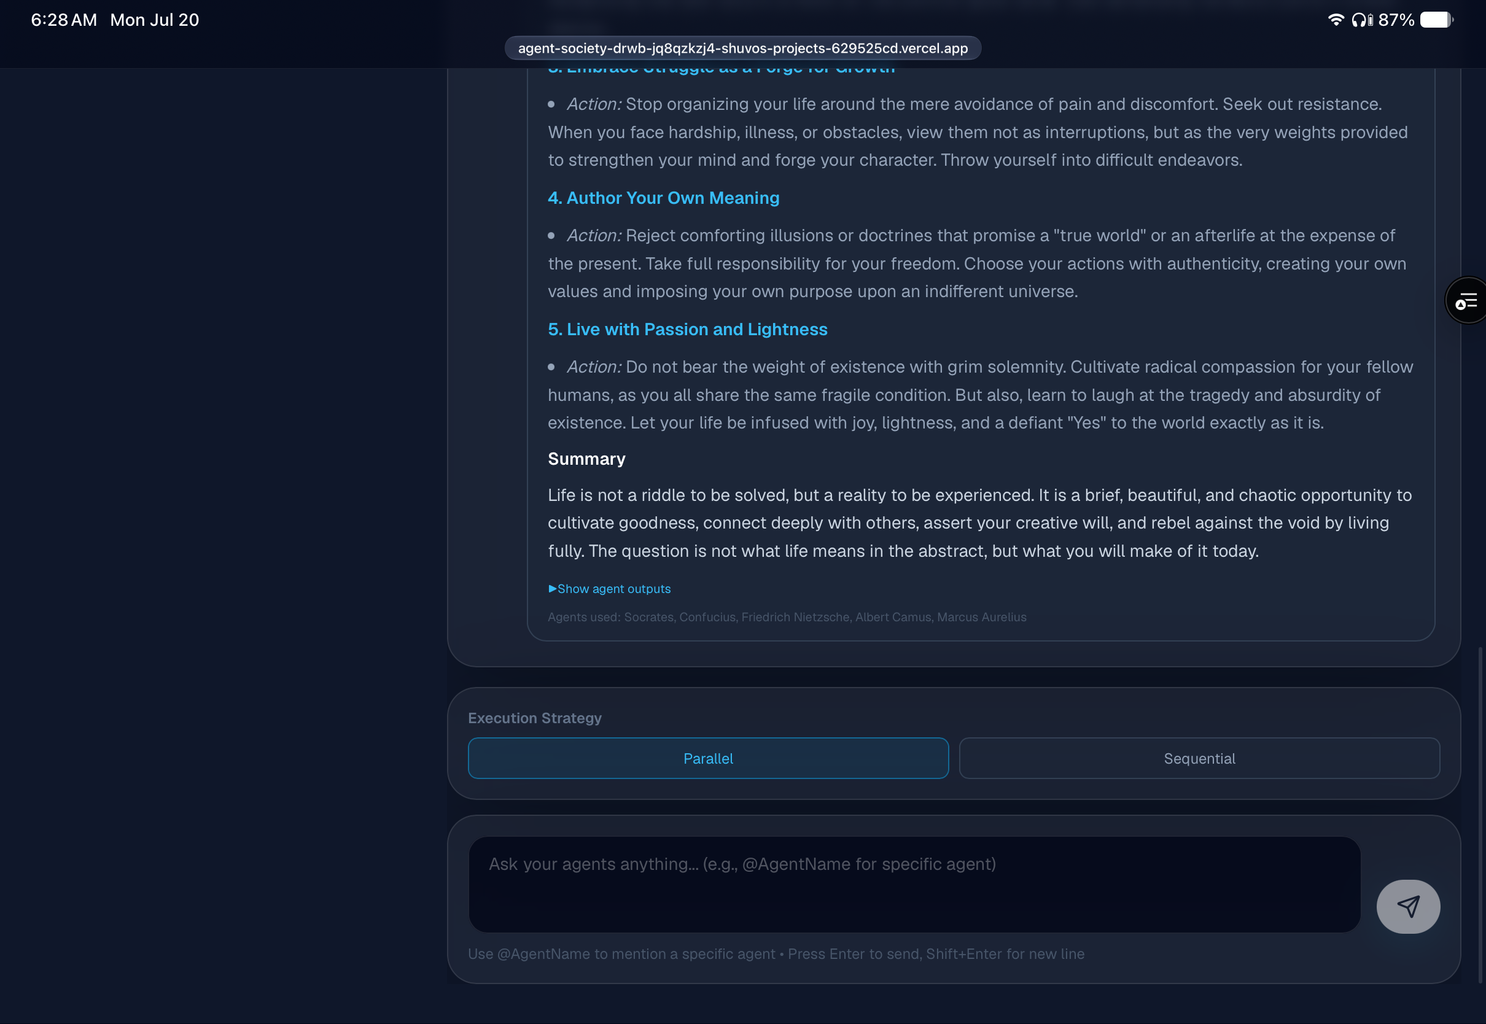Click the Author Your Own Meaning heading
Image resolution: width=1486 pixels, height=1024 pixels.
[663, 198]
